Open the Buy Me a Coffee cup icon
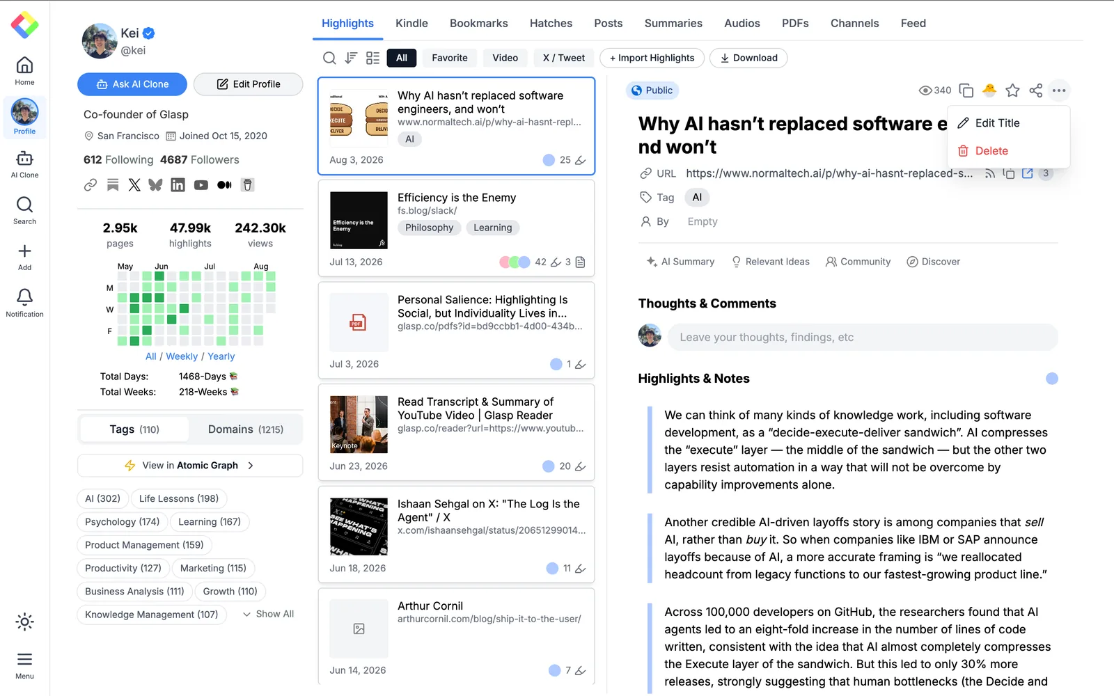Viewport: 1114px width, 696px height. [247, 184]
